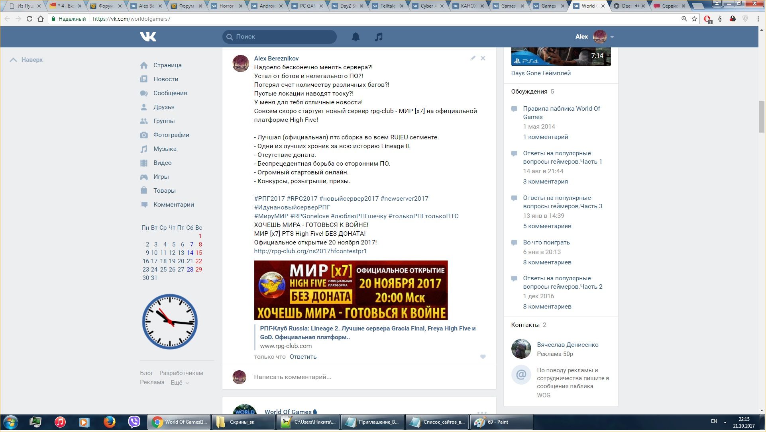Open the МИР x7 banner image

[351, 290]
